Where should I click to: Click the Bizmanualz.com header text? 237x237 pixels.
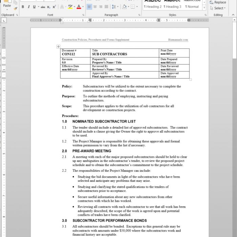coord(178,40)
